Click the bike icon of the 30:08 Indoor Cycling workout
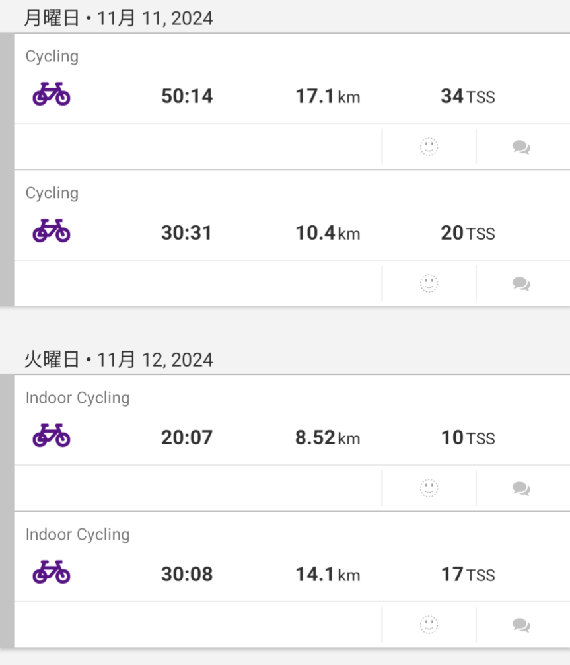The image size is (570, 665). (x=52, y=573)
